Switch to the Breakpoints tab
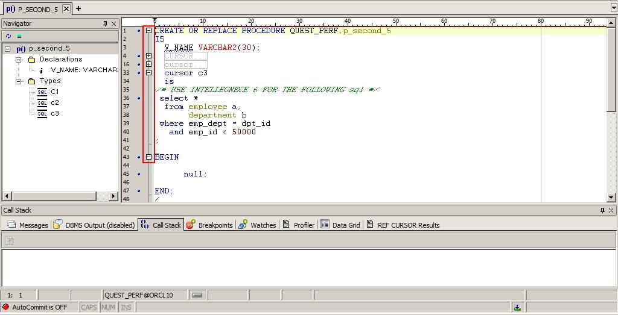Screen dimensions: 618x315 [x=209, y=225]
